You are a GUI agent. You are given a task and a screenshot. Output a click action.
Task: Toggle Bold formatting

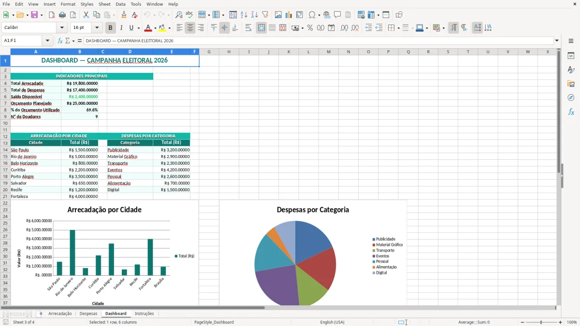coord(110,28)
